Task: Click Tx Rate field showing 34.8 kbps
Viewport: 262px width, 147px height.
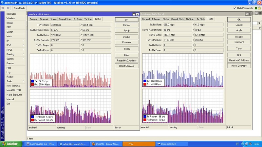Action: 65,25
